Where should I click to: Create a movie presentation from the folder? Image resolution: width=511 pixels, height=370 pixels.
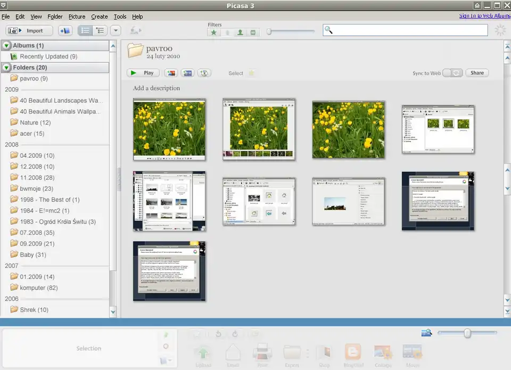(x=187, y=73)
